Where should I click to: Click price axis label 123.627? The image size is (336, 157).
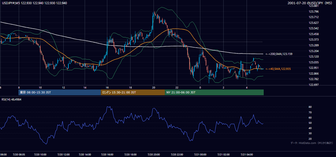(x=313, y=23)
